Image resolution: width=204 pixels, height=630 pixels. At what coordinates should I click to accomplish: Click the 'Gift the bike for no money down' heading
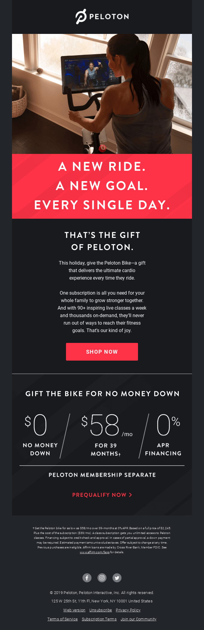tap(102, 394)
